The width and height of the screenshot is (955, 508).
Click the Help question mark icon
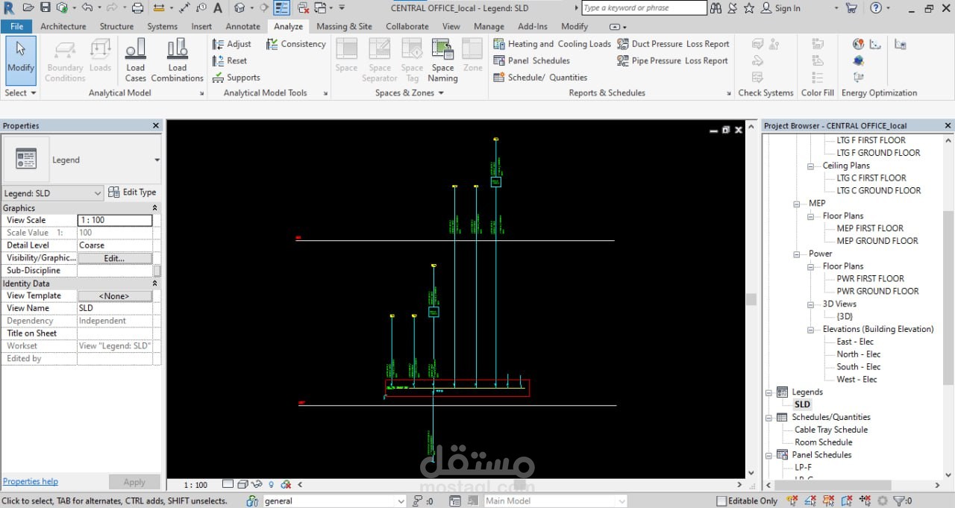tap(875, 8)
